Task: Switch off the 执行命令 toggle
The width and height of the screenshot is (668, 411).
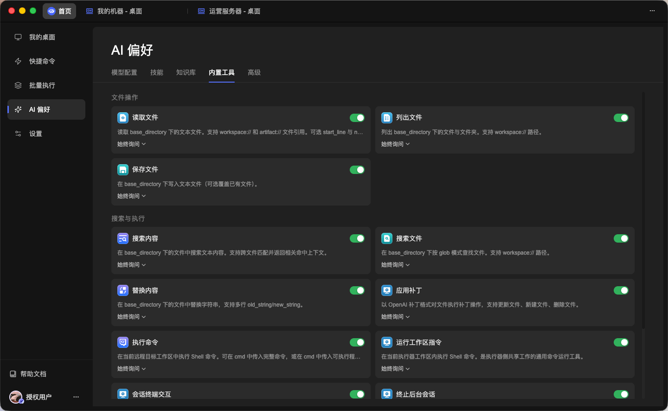Action: tap(357, 342)
